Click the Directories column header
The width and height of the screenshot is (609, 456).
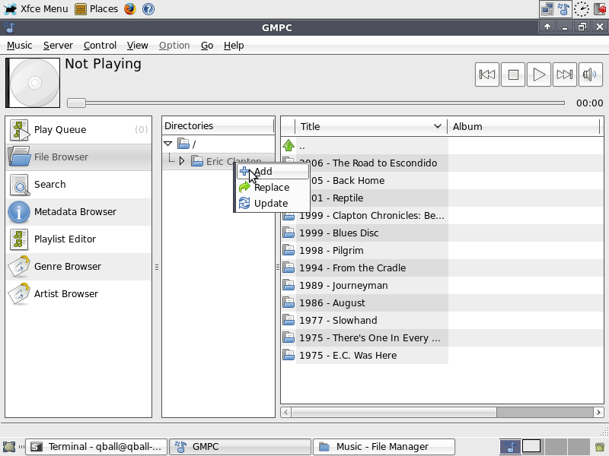(x=218, y=126)
